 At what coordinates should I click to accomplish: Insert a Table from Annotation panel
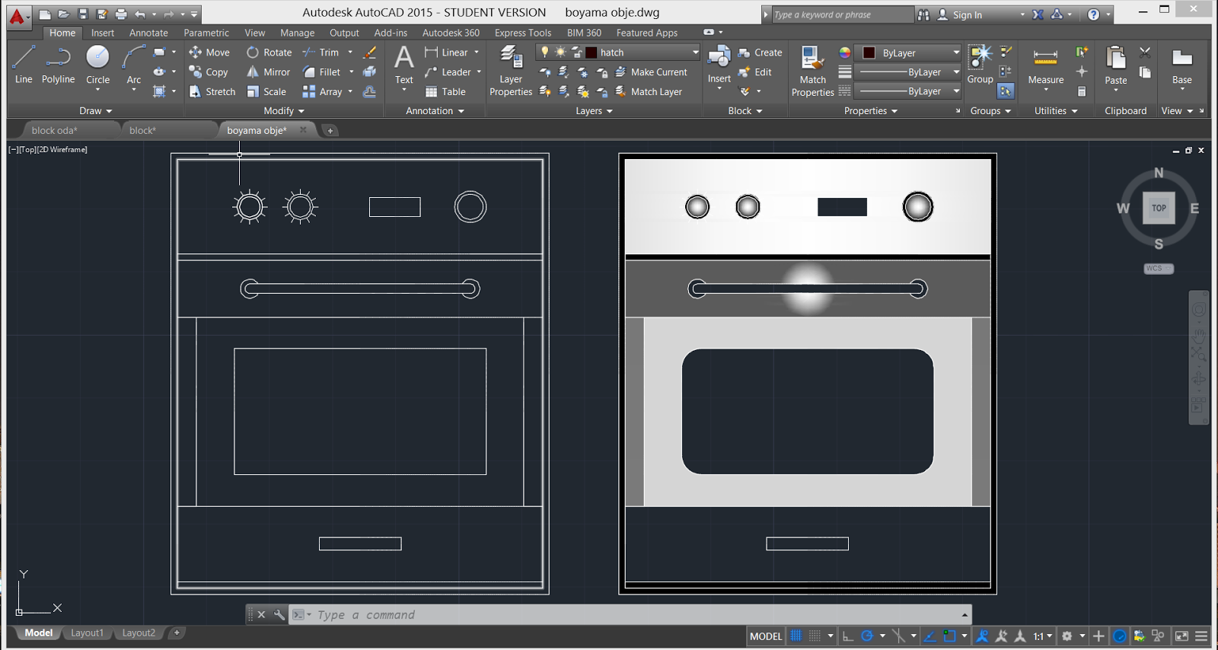pos(445,92)
